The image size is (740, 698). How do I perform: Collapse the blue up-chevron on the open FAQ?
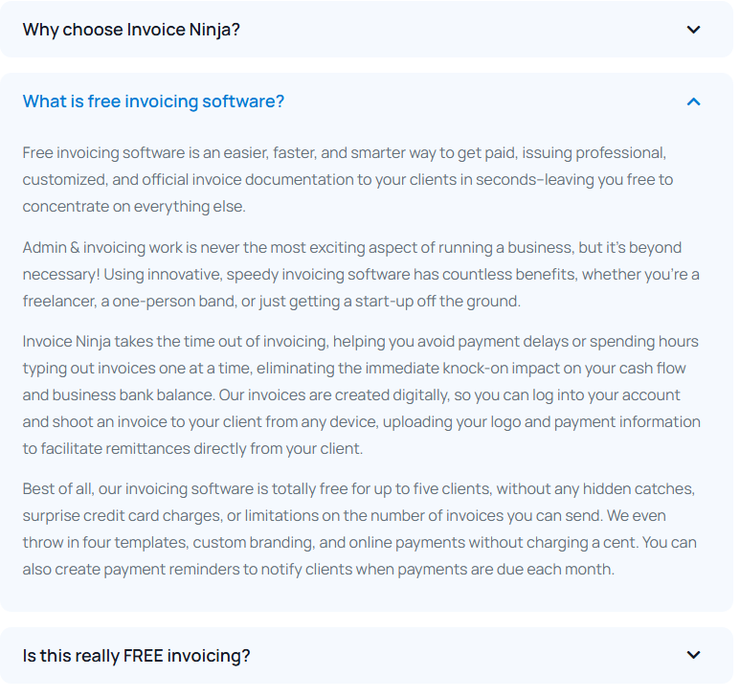[x=694, y=101]
